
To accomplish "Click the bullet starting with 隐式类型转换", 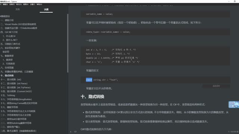I will 157,114.
